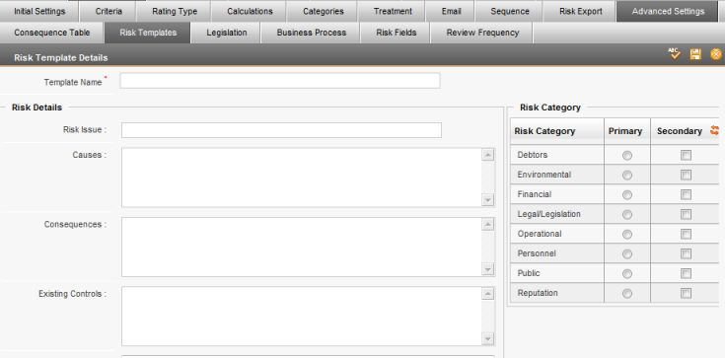725x358 pixels.
Task: Click Causes scrollbar down arrow
Action: (488, 200)
